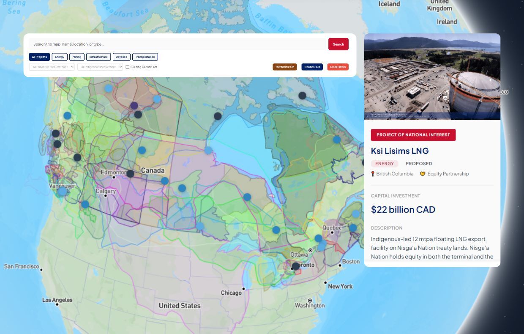Viewport: 524px width, 334px height.
Task: Toggle the Territories: On layer button
Action: (x=285, y=67)
